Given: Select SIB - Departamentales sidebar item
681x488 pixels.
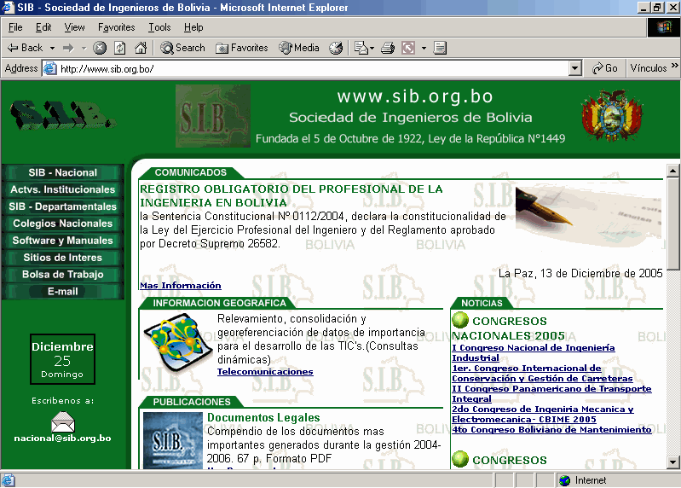Looking at the screenshot, I should click(62, 206).
